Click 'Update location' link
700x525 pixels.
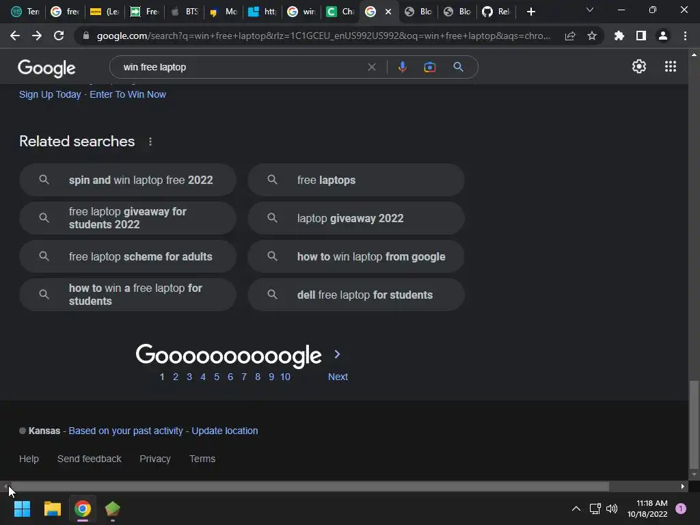click(x=224, y=431)
